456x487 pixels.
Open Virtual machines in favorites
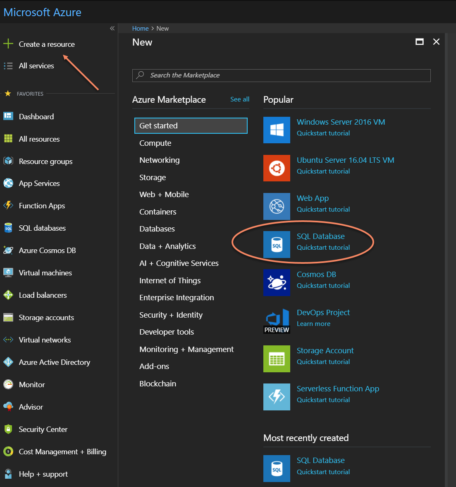pyautogui.click(x=45, y=272)
